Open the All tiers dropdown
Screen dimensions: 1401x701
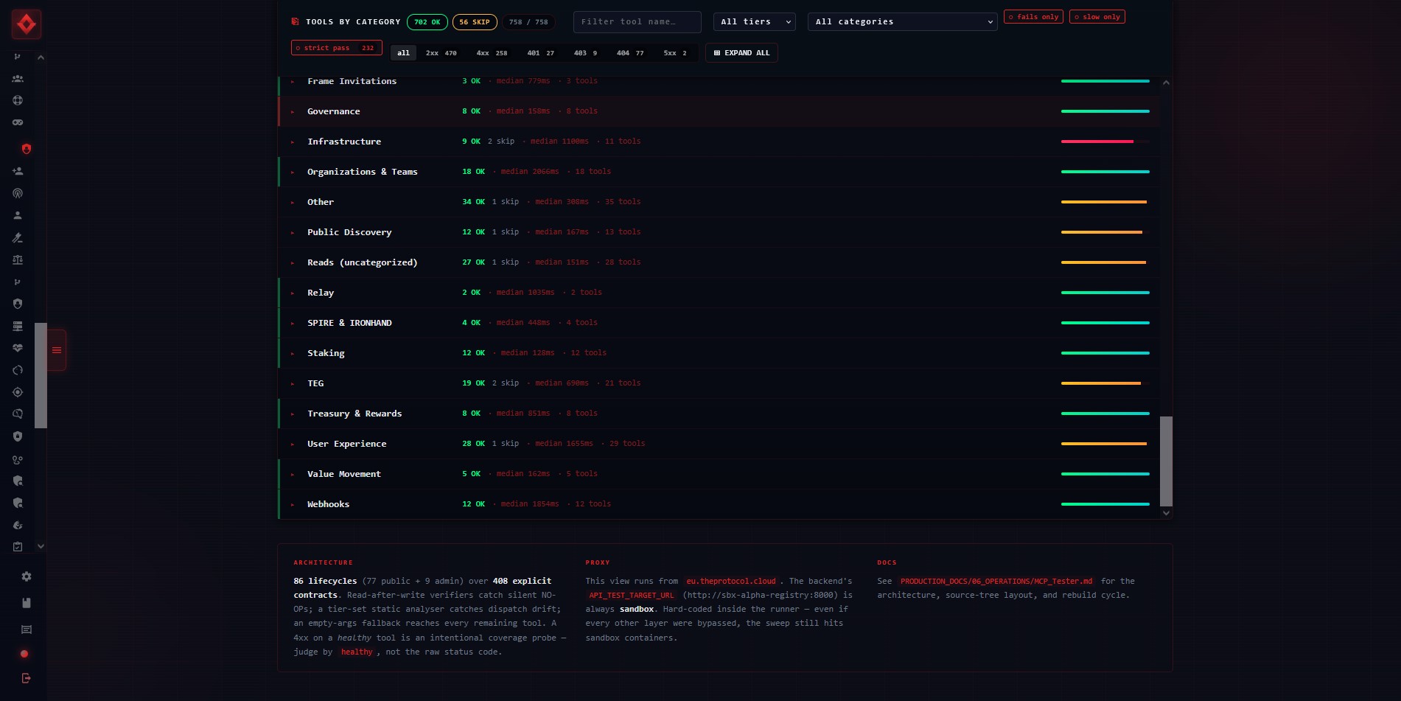tap(755, 22)
